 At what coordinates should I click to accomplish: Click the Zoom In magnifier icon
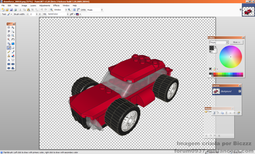(69, 10)
